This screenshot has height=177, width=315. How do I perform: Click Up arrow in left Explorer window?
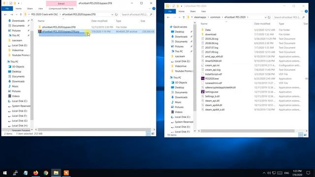[21, 14]
